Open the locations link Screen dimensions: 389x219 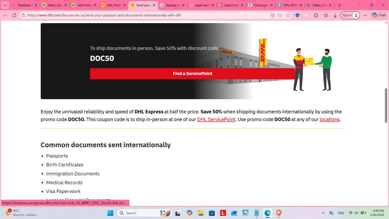tap(330, 119)
